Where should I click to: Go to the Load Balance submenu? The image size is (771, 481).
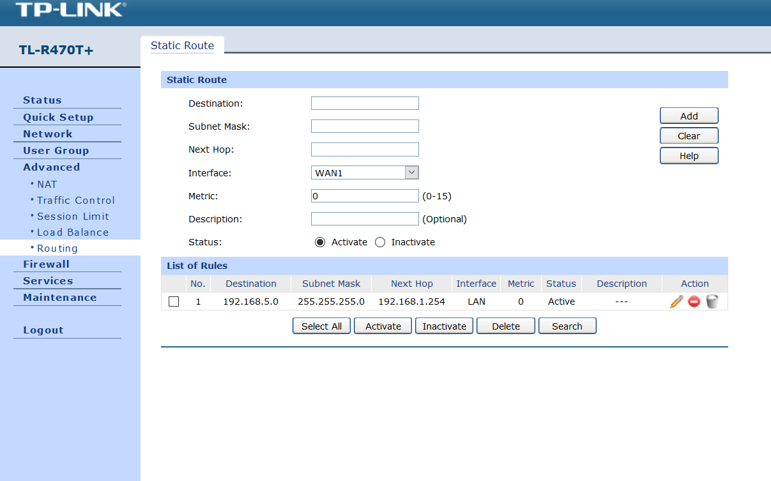(x=73, y=232)
